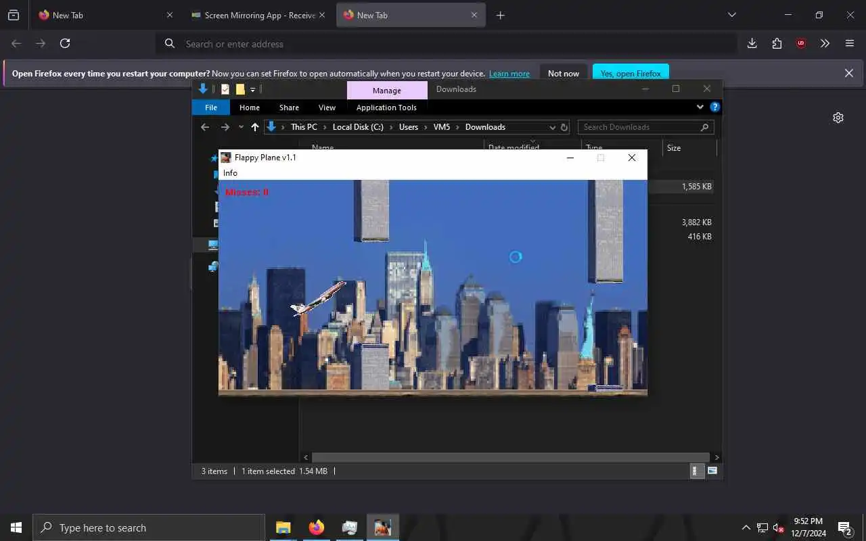Image resolution: width=866 pixels, height=541 pixels.
Task: Click Explorer's forward navigation arrow
Action: 225,127
